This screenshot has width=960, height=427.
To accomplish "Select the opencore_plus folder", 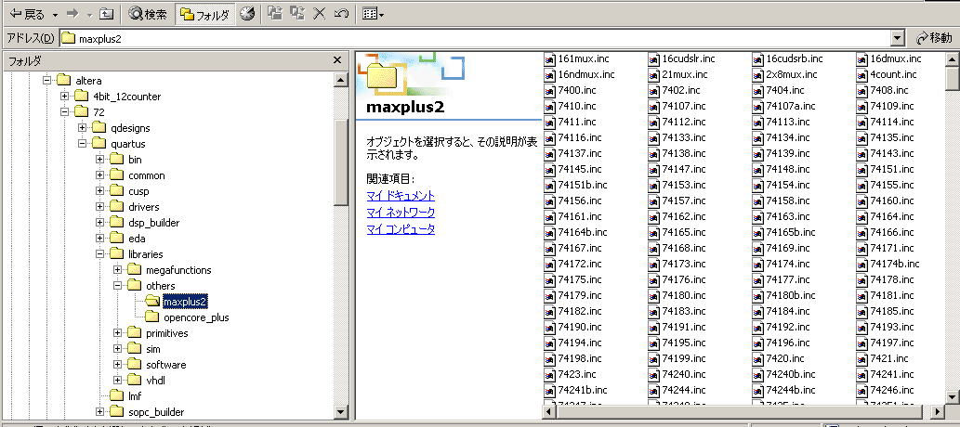I will pos(196,317).
